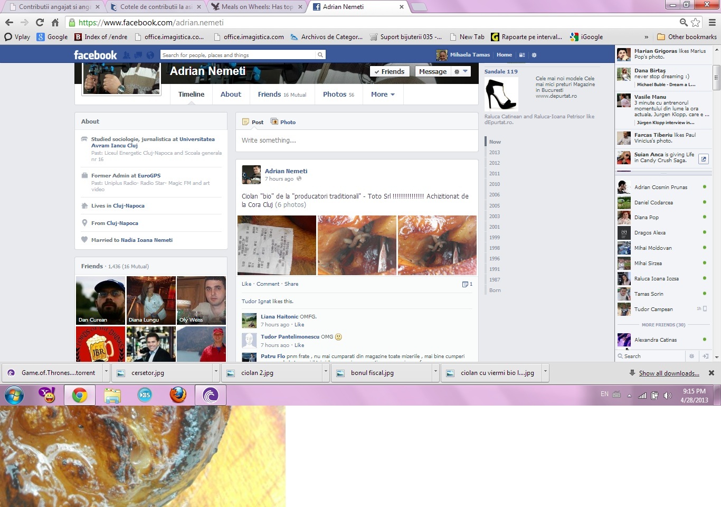
Task: Open Dan Curean friend thumbnail
Action: pos(100,300)
